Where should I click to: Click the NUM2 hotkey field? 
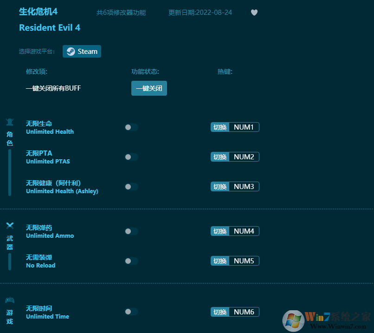(244, 157)
